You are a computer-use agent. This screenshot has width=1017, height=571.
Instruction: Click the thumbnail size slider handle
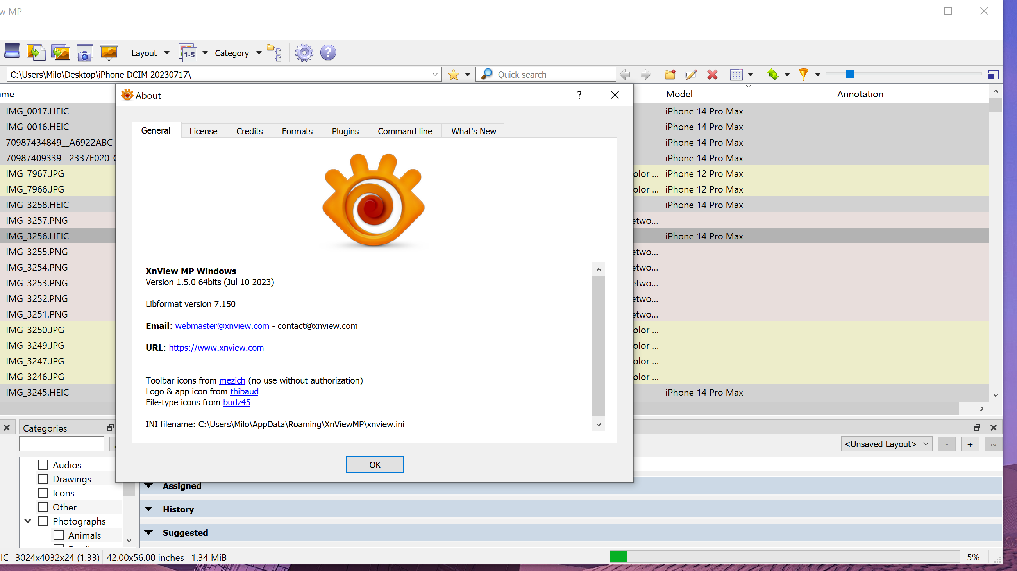(x=850, y=74)
